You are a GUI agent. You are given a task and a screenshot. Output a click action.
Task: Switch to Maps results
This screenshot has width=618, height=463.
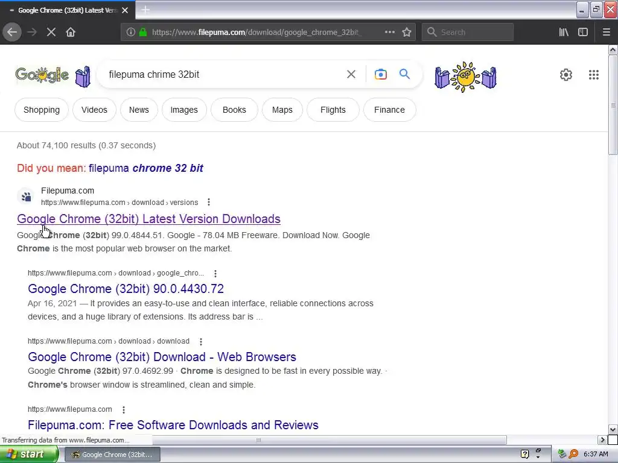282,110
